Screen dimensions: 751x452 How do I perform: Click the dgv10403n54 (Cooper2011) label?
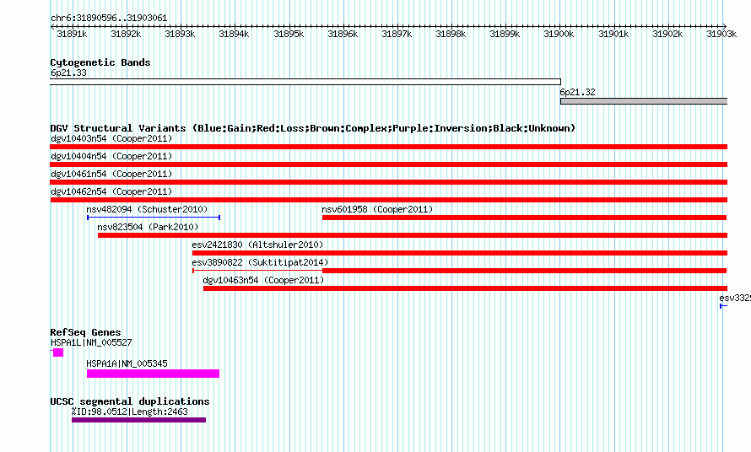tap(111, 138)
